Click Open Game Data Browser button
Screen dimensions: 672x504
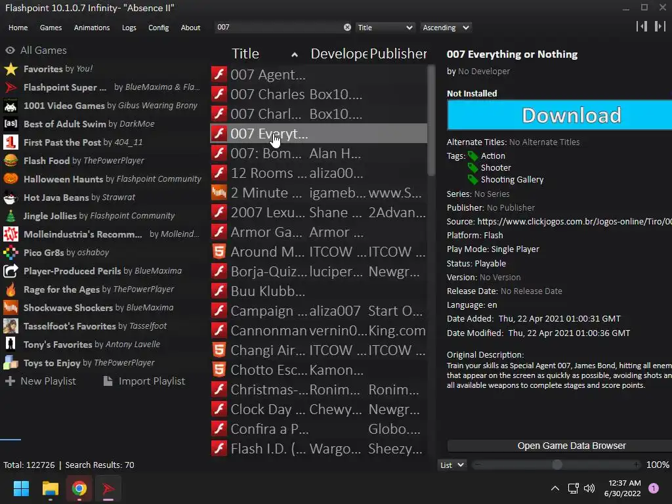559,446
